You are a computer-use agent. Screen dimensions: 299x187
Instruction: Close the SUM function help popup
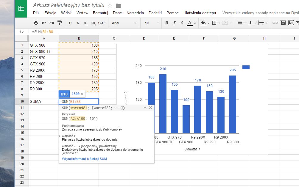click(151, 108)
